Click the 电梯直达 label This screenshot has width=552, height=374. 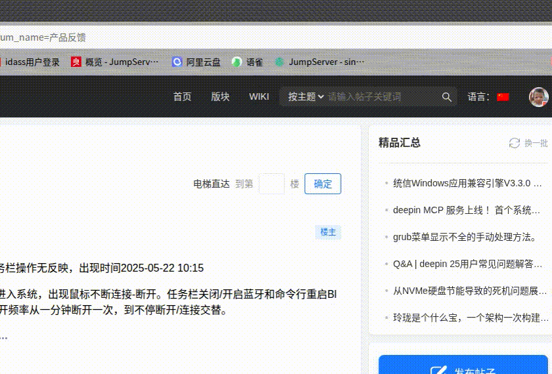point(211,184)
